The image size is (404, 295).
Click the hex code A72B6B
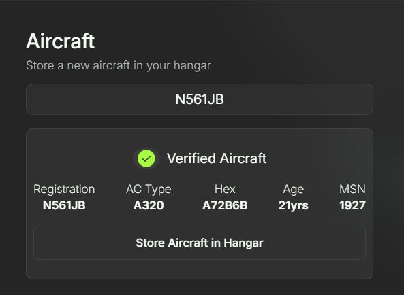(225, 205)
